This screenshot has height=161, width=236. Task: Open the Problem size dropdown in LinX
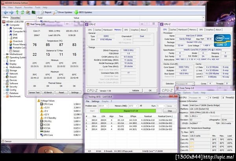point(103,106)
